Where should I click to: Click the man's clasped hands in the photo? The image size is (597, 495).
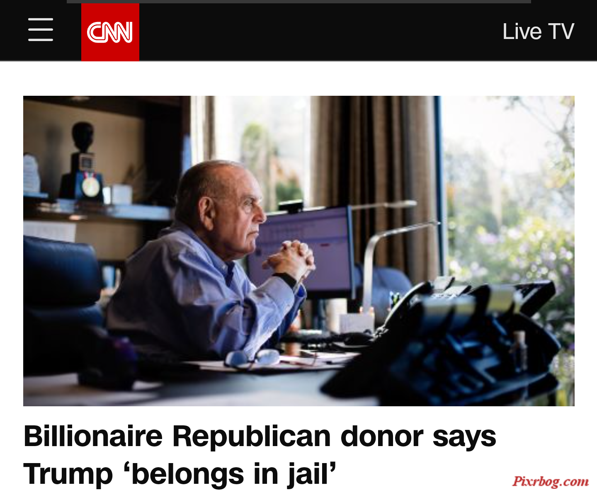(x=290, y=258)
